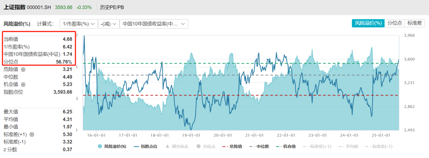
Task: Click stock code 000001.SH
Action: (x=39, y=8)
